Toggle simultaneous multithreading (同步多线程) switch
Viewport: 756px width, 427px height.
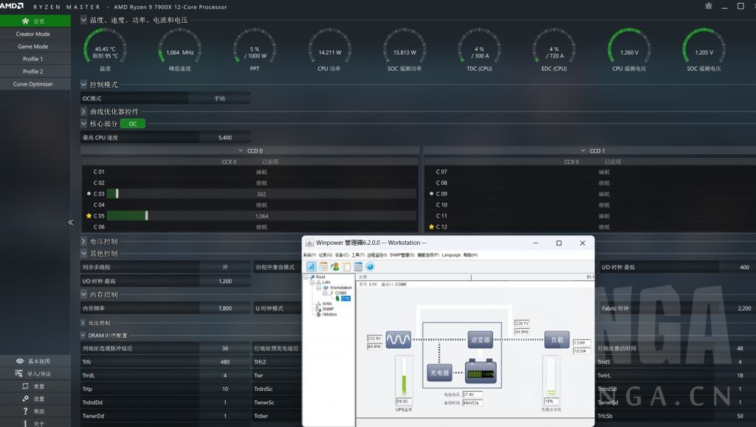click(224, 267)
